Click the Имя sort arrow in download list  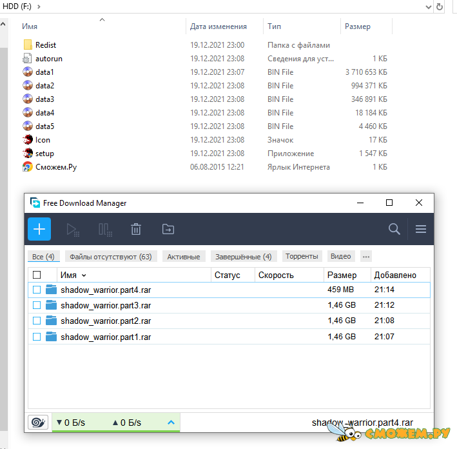[x=84, y=275]
